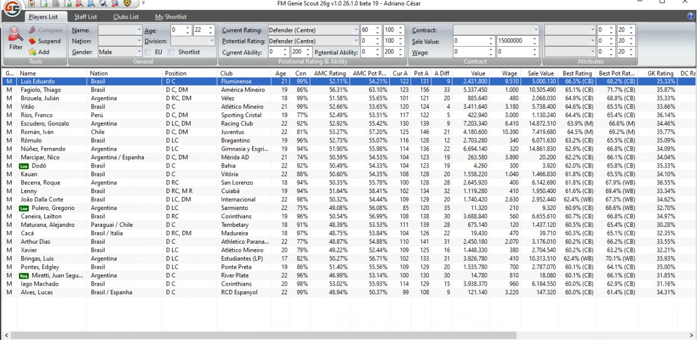Select the Arthur Dias row
This screenshot has height=340, width=697.
348,242
